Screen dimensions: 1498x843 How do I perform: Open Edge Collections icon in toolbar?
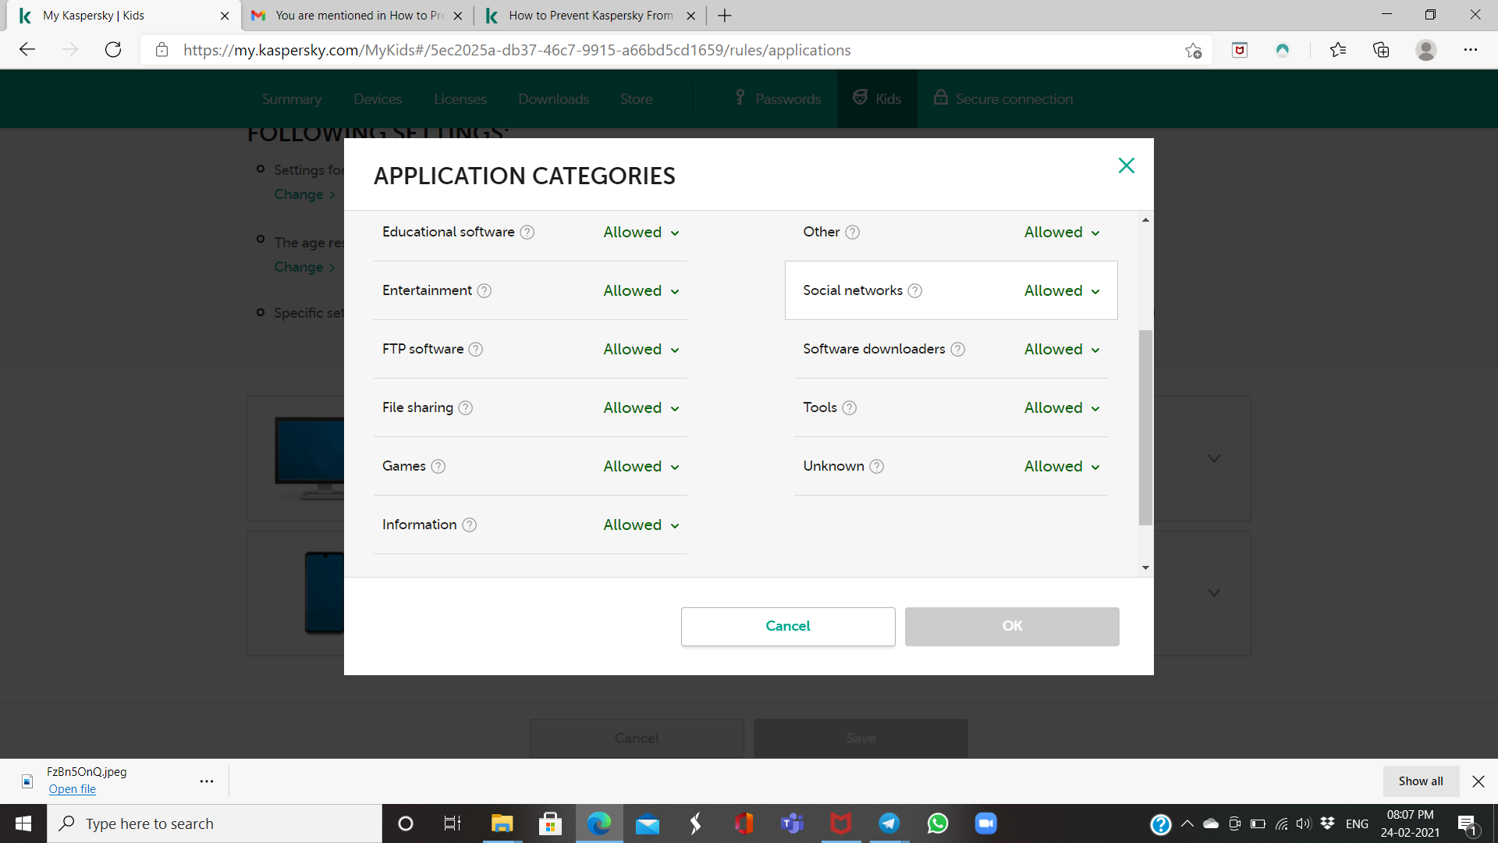[1381, 50]
